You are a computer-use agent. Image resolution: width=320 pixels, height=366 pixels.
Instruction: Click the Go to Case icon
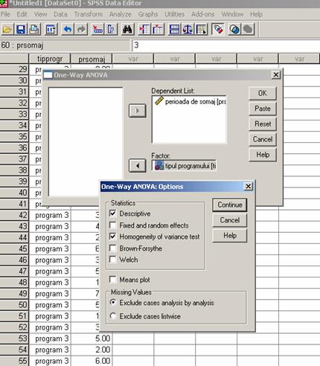pos(97,30)
